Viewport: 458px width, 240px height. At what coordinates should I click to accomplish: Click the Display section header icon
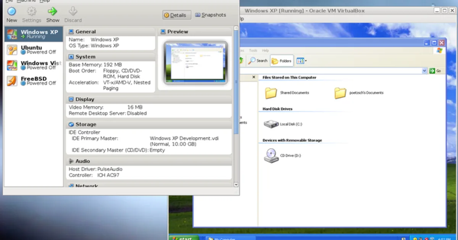pyautogui.click(x=71, y=99)
